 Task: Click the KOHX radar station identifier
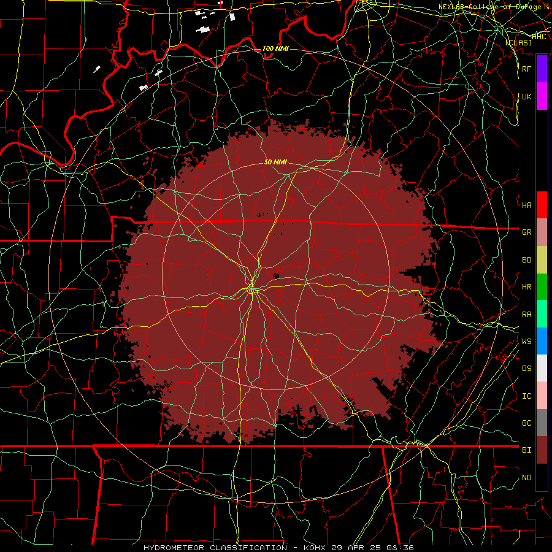pyautogui.click(x=315, y=548)
